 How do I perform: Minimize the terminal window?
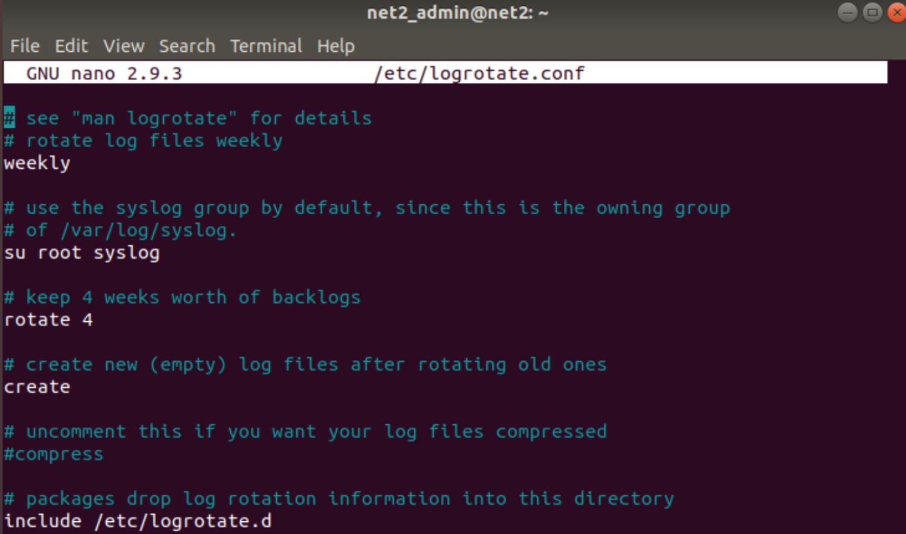(847, 13)
